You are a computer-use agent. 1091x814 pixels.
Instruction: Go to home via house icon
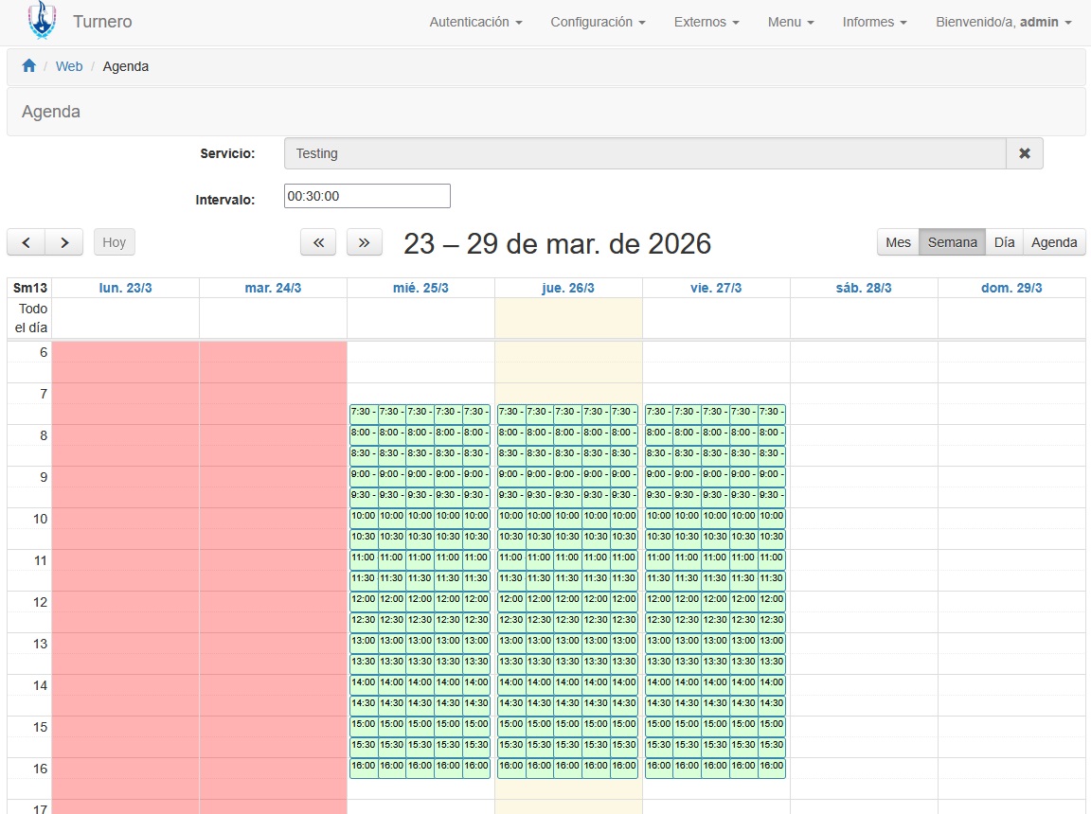pyautogui.click(x=29, y=66)
